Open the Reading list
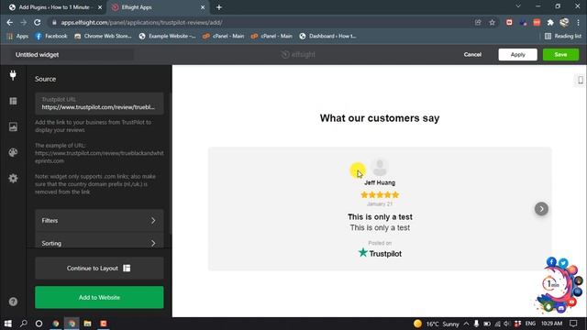The height and width of the screenshot is (330, 587). pos(563,37)
